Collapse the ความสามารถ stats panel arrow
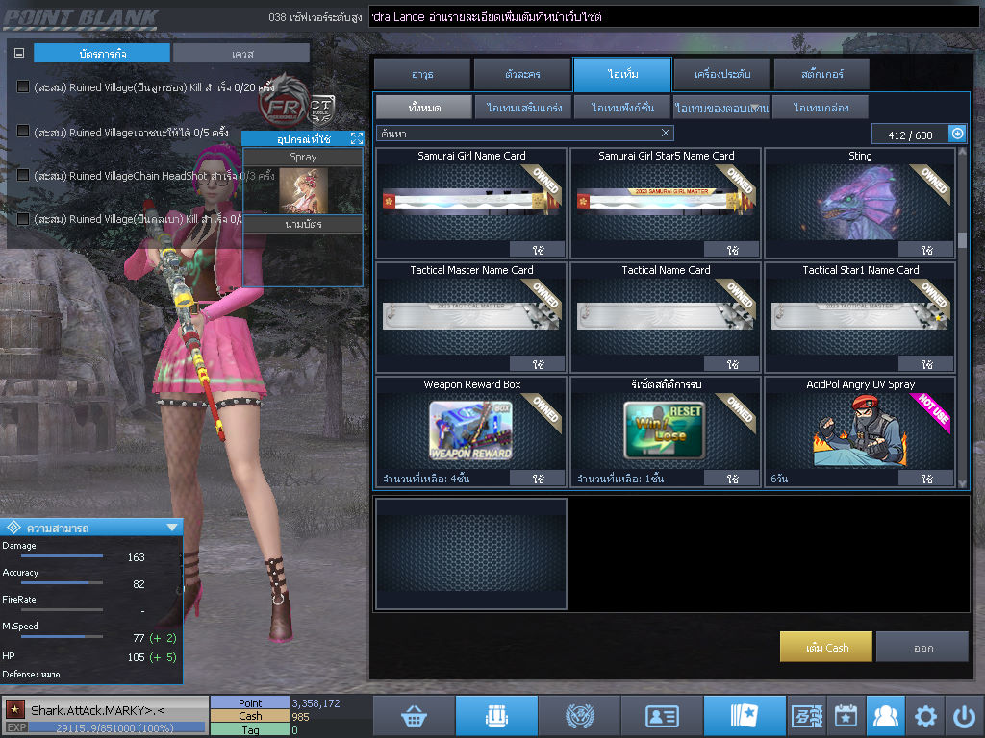The width and height of the screenshot is (985, 738). click(x=172, y=528)
